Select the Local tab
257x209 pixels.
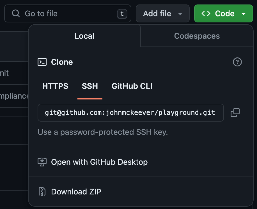(84, 36)
